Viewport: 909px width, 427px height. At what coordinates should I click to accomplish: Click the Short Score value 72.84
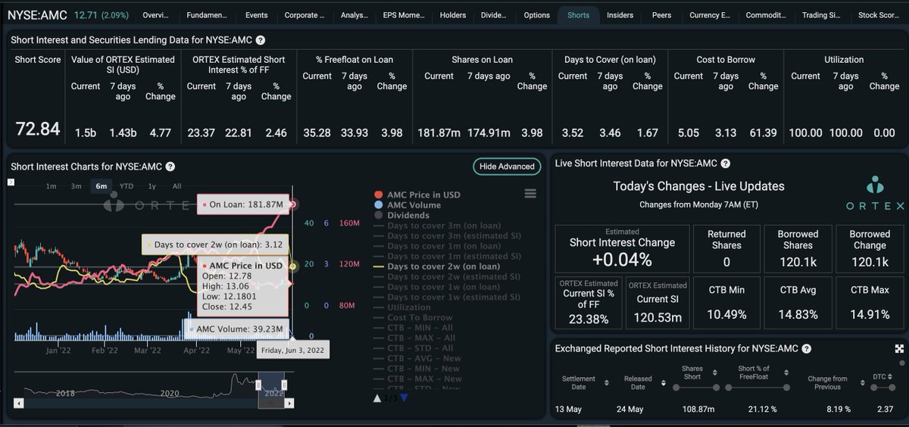coord(38,129)
